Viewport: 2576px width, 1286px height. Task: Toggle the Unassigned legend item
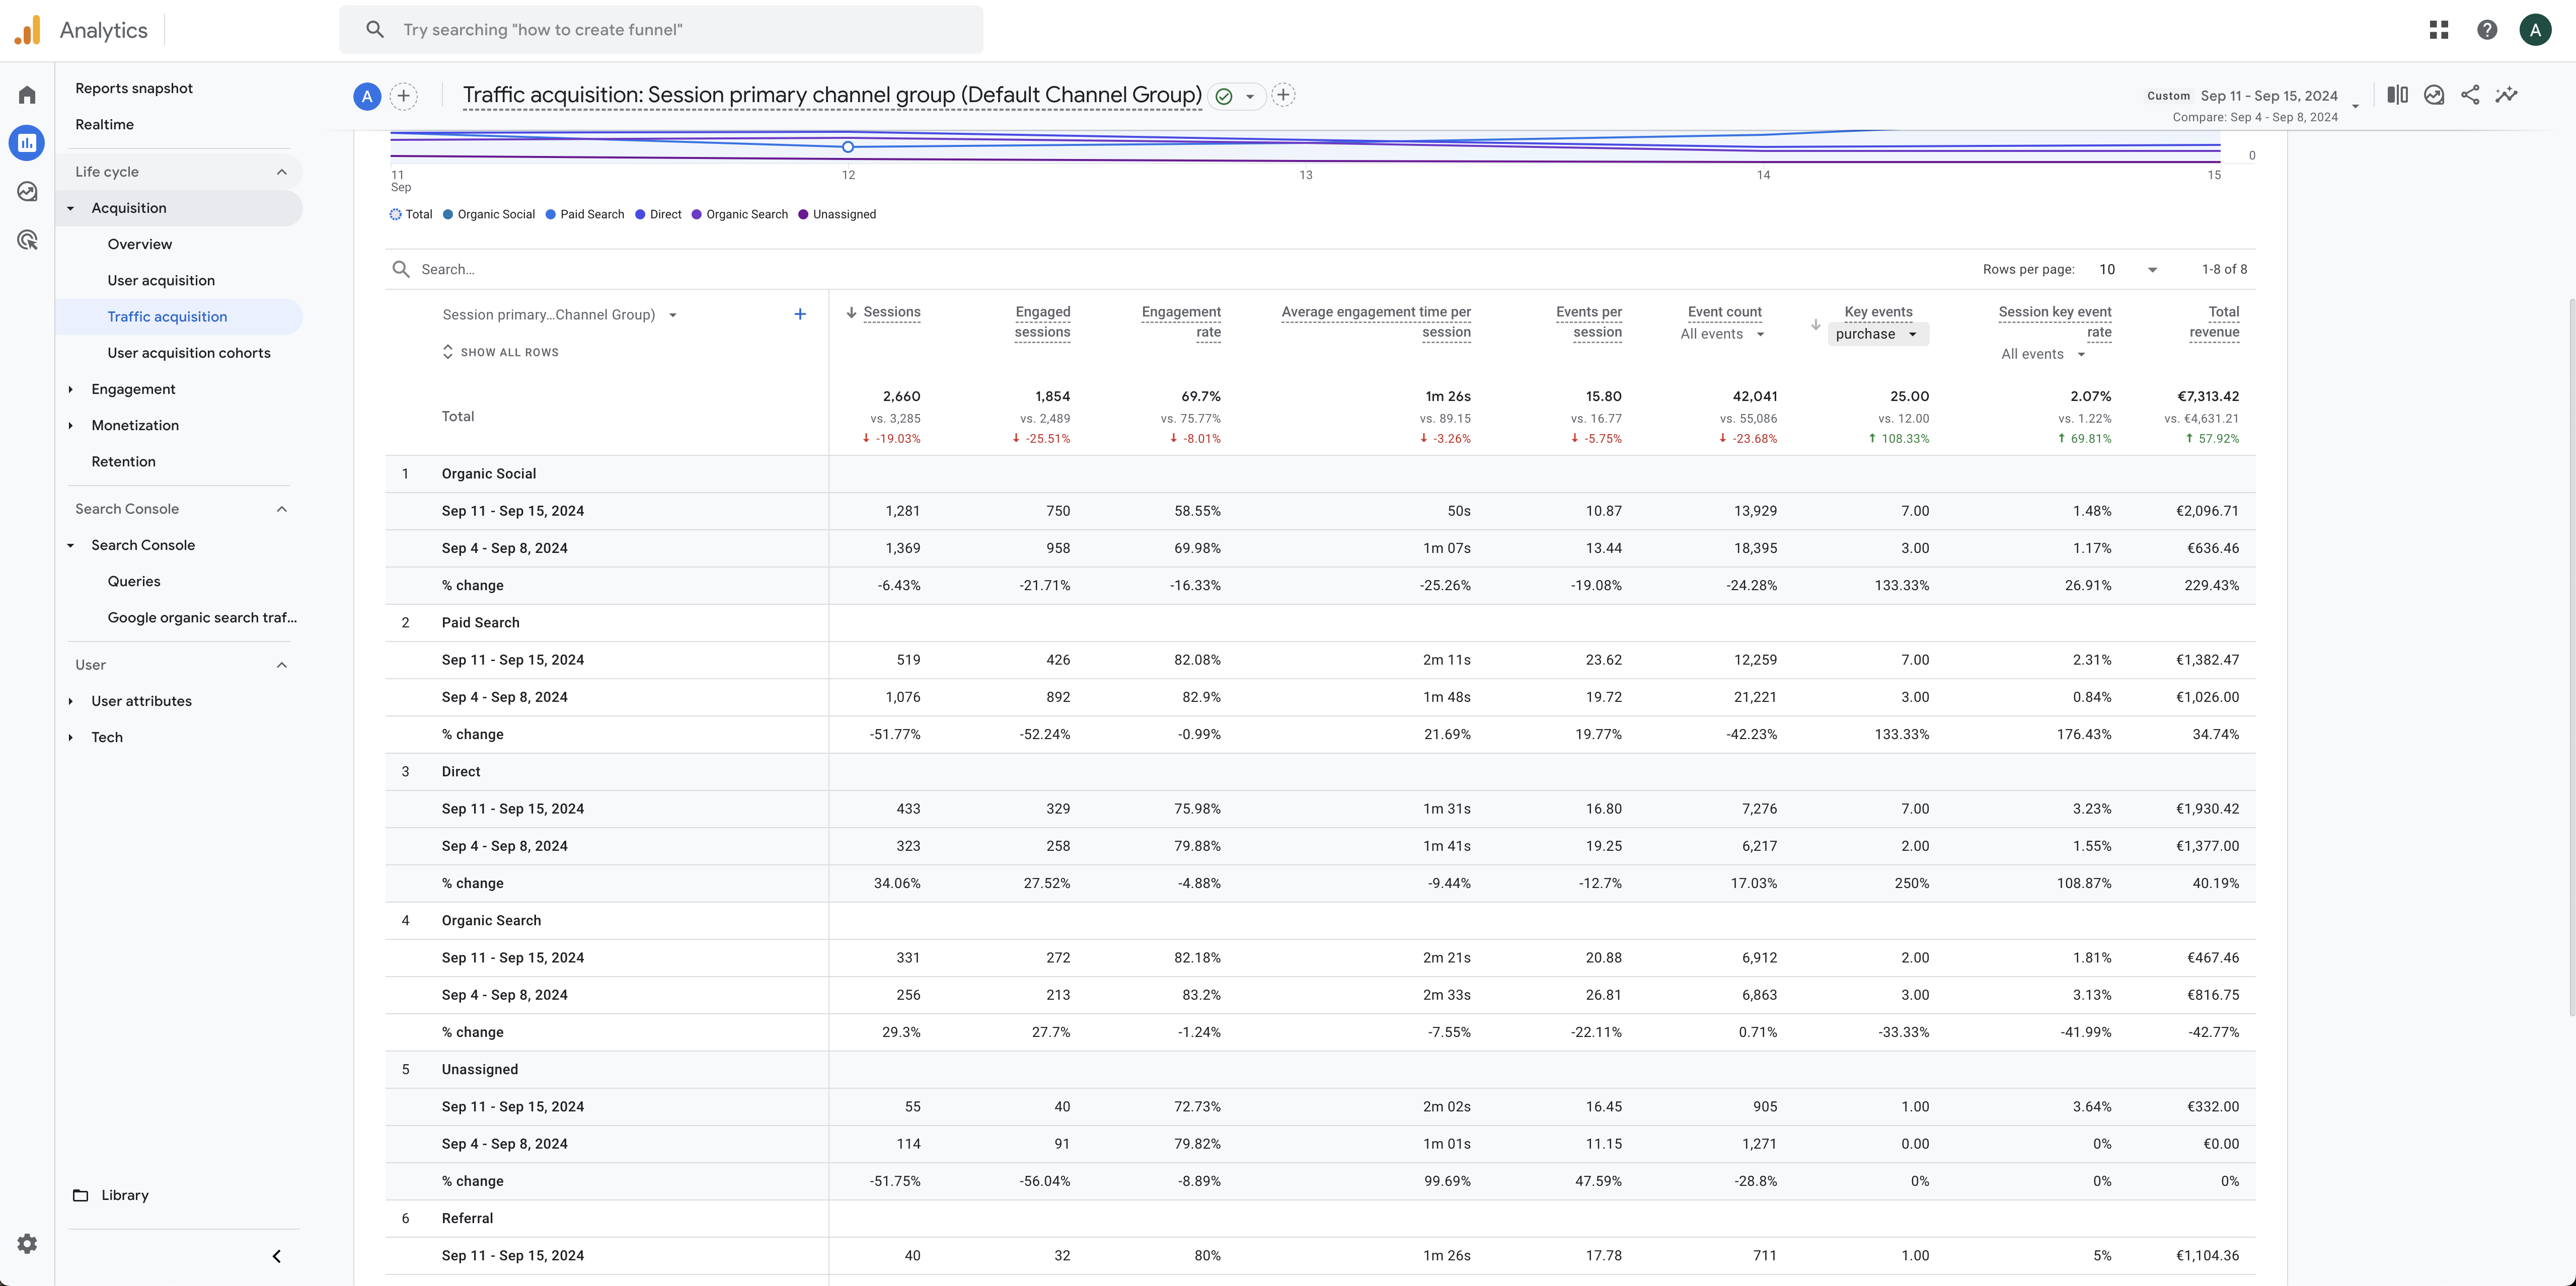coord(836,213)
